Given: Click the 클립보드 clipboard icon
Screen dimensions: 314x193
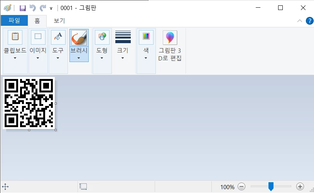Looking at the screenshot, I should pyautogui.click(x=15, y=37).
